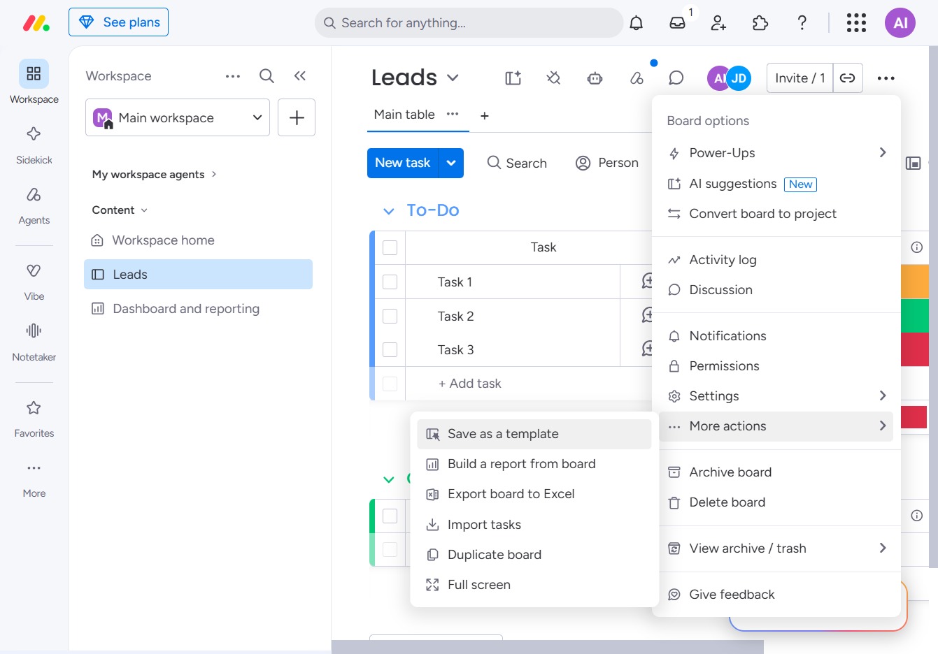Click the New task button
The height and width of the screenshot is (654, 938).
point(403,163)
